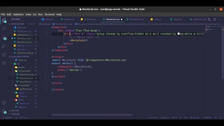
Task: Click the Spaces: 4 indentation setting
Action: 164,118
